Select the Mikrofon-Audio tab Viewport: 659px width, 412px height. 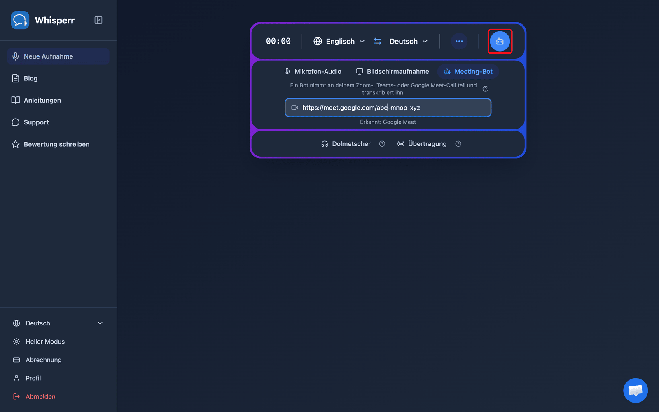[x=313, y=72]
